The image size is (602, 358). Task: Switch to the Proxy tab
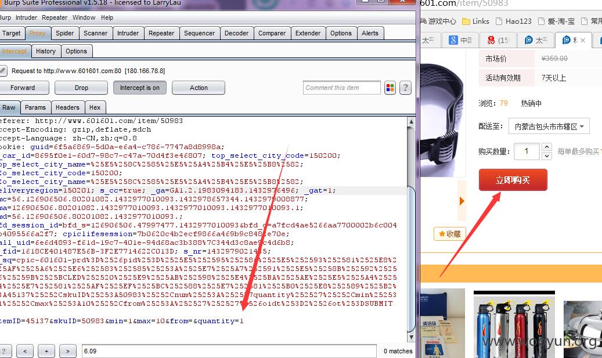pyautogui.click(x=37, y=34)
